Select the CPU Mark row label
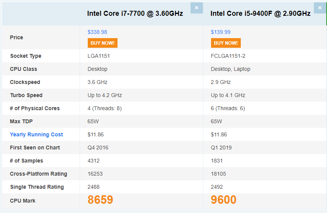Screen dimensions: 327x213 (22, 201)
